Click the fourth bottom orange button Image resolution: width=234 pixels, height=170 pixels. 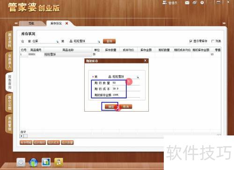click(67, 142)
